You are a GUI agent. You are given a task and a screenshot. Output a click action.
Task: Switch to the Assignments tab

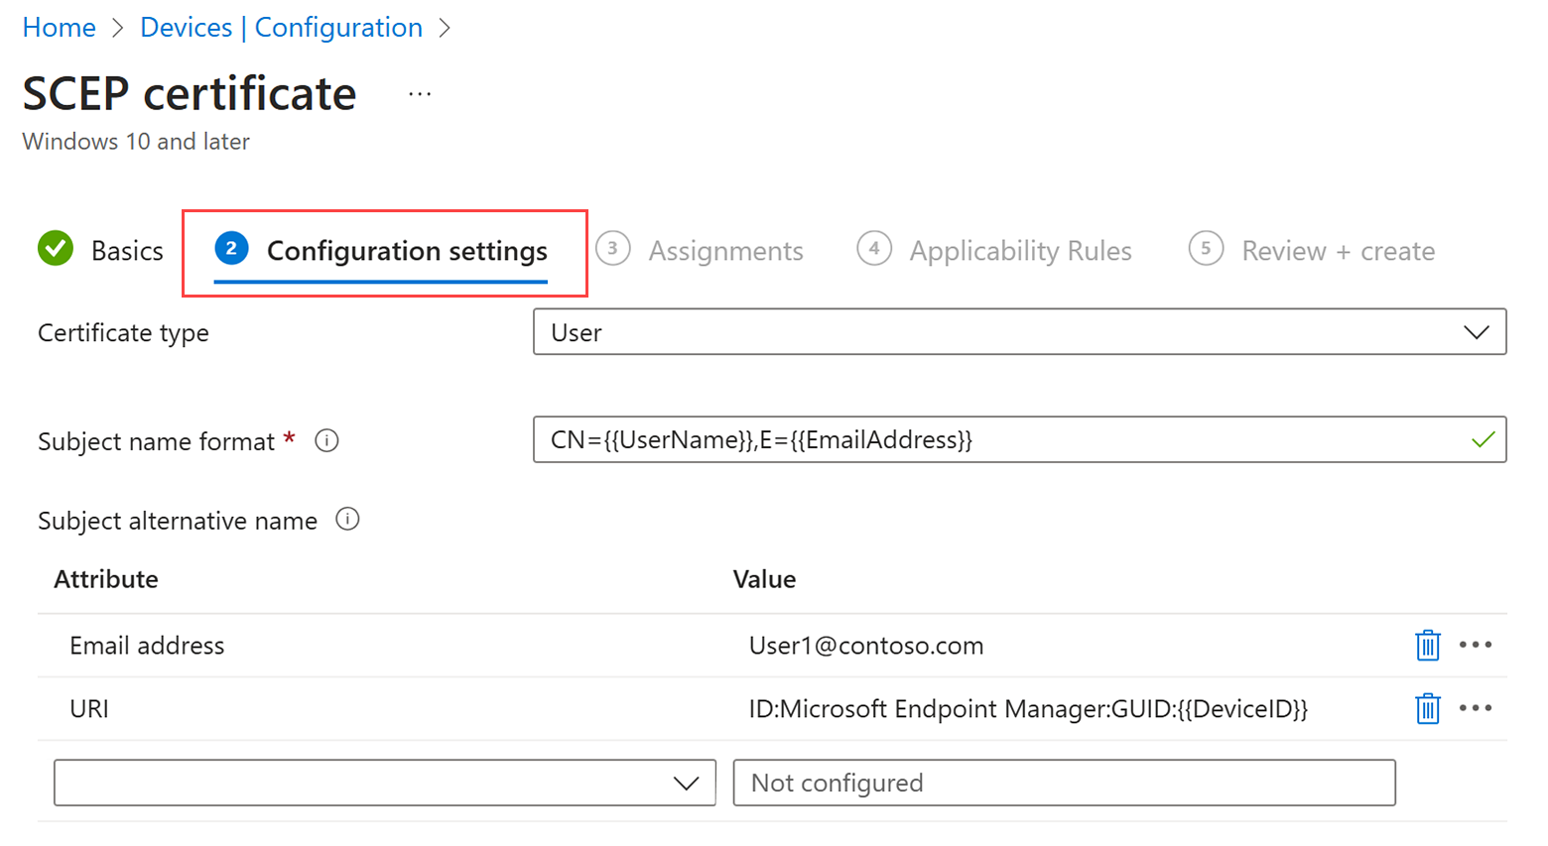tap(725, 250)
